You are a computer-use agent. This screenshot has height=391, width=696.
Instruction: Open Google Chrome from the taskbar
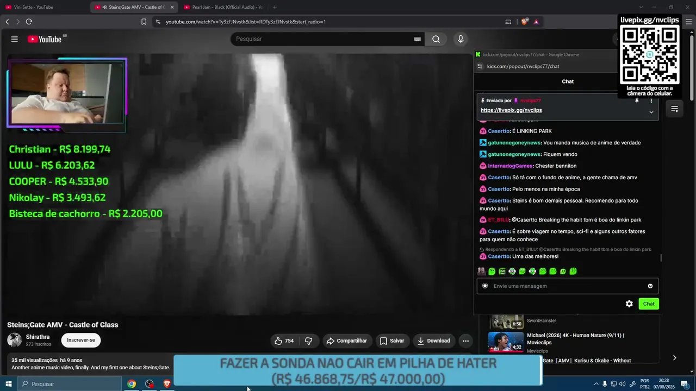click(x=132, y=384)
